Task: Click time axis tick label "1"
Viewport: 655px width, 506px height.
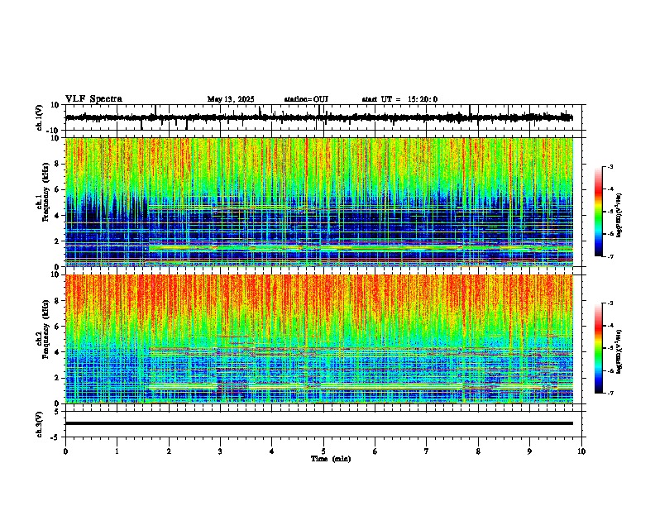Action: coord(117,451)
